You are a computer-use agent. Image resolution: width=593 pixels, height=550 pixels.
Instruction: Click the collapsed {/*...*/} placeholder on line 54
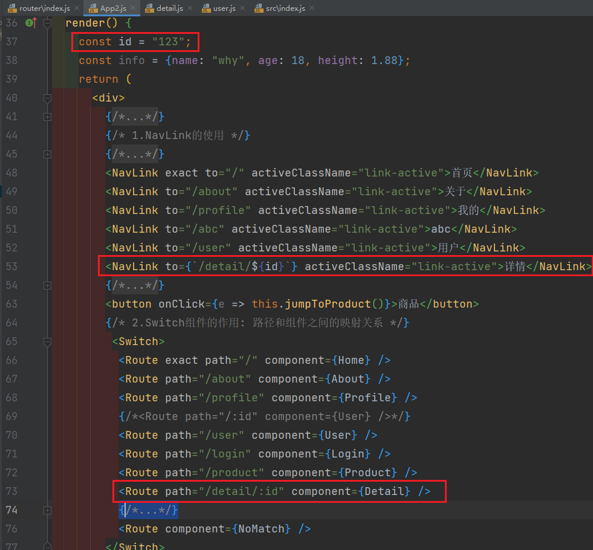pos(135,285)
